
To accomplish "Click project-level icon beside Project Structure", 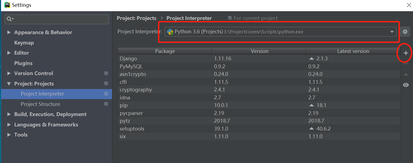I will pos(106,104).
